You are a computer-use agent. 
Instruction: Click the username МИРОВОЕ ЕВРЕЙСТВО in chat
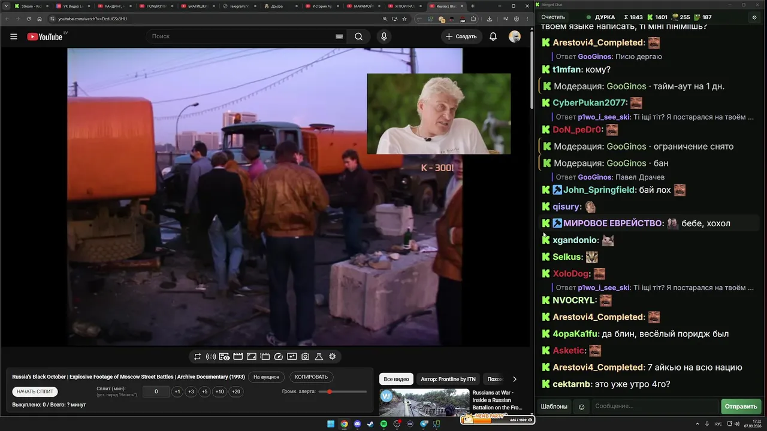tap(614, 223)
